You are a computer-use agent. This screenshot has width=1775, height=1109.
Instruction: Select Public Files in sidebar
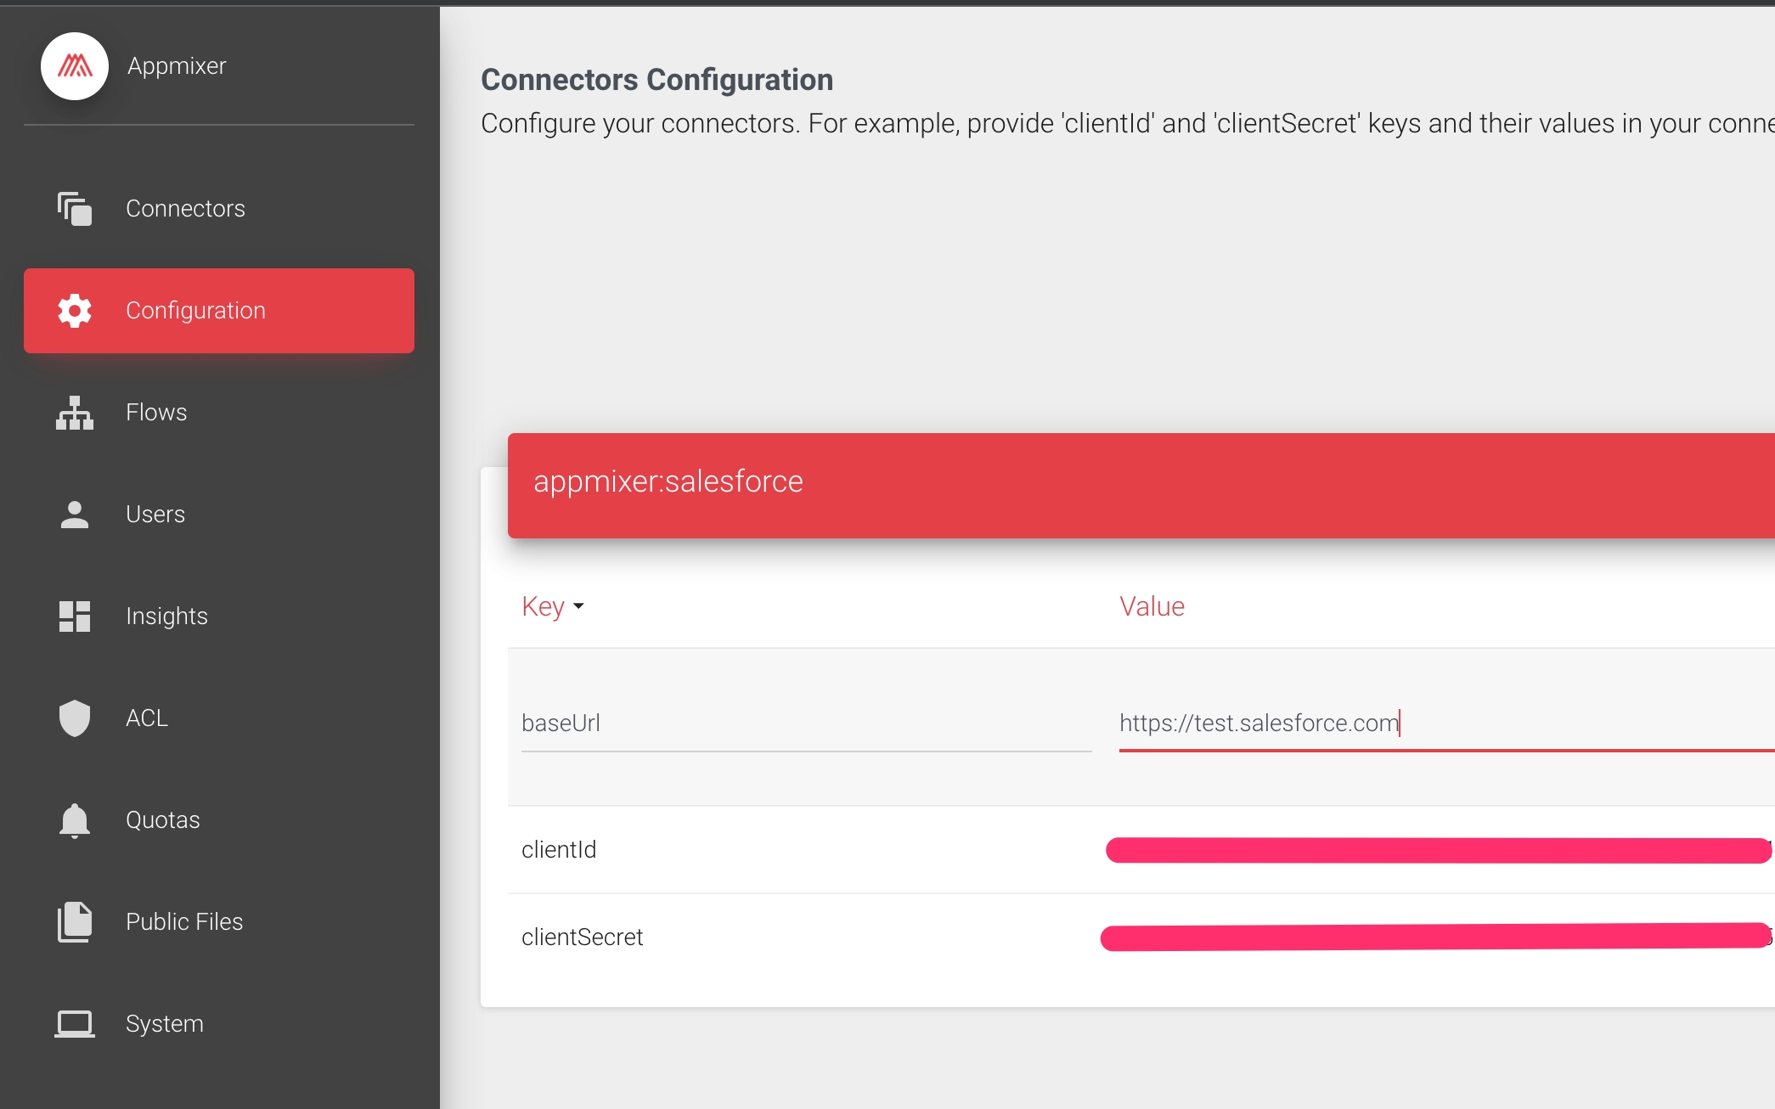pos(184,922)
